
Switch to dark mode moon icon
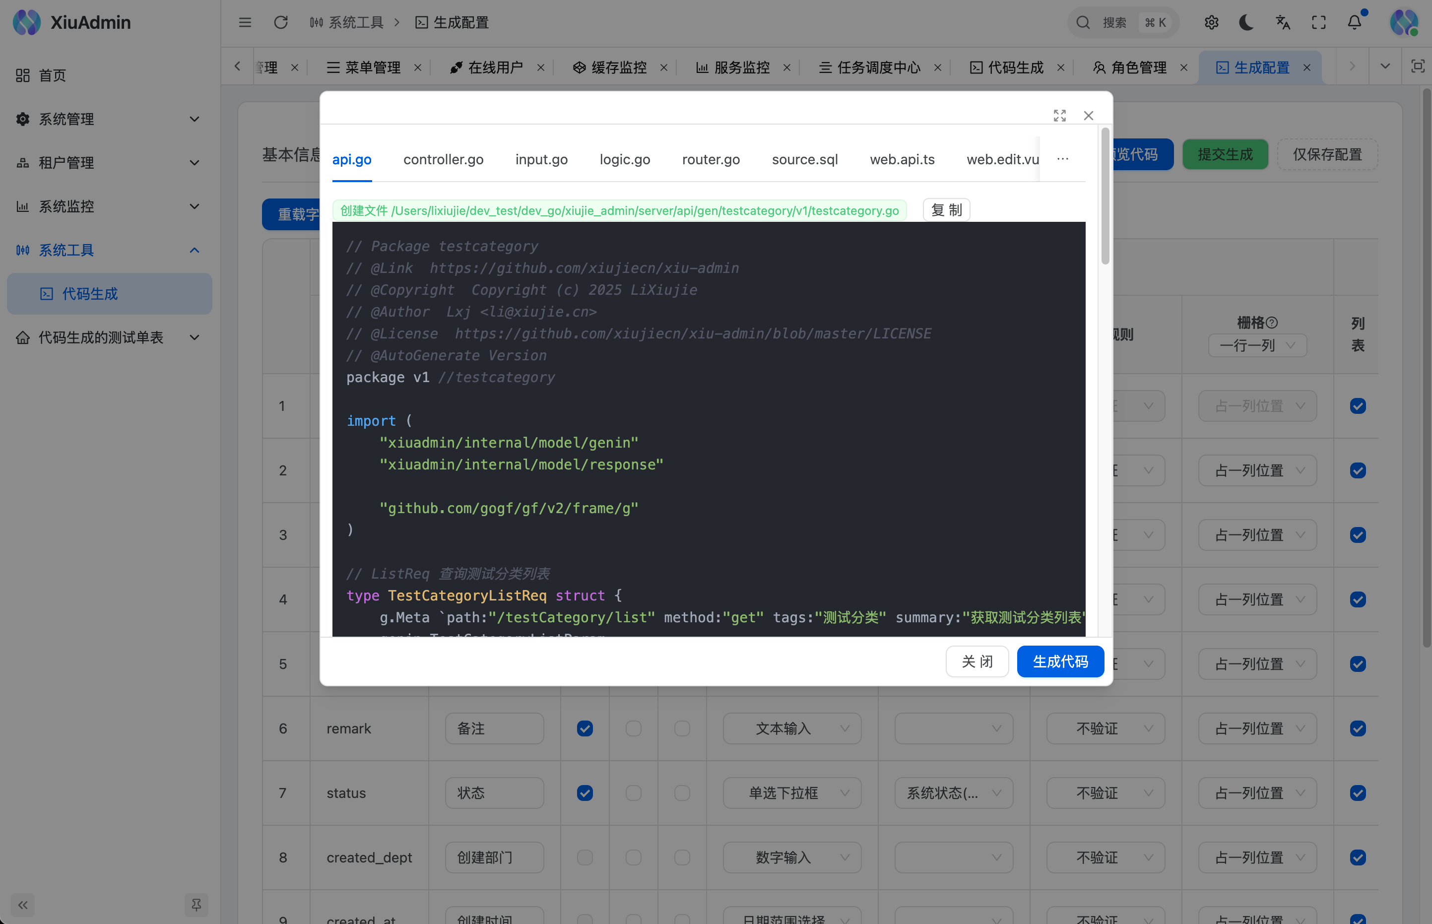[1246, 22]
